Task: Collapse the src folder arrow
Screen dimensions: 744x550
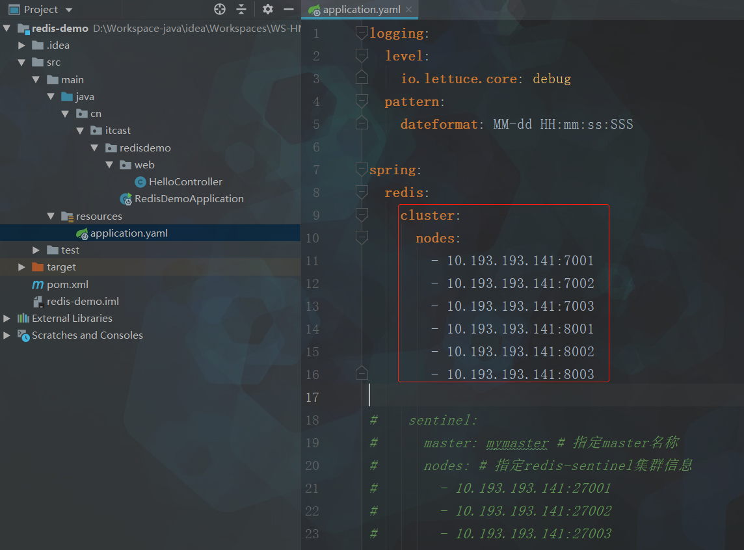Action: [21, 62]
